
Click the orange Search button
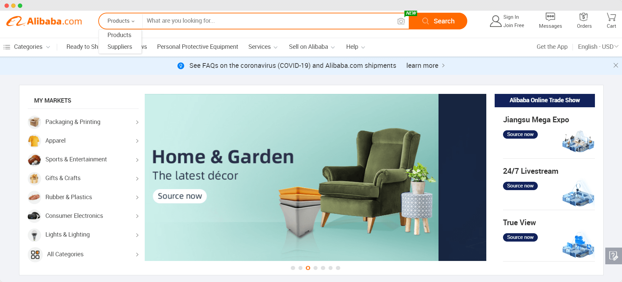[438, 21]
